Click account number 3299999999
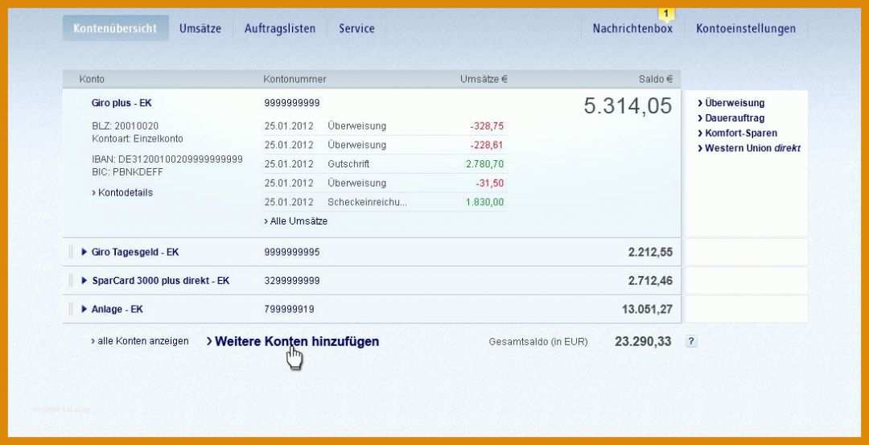The image size is (869, 445). [292, 281]
